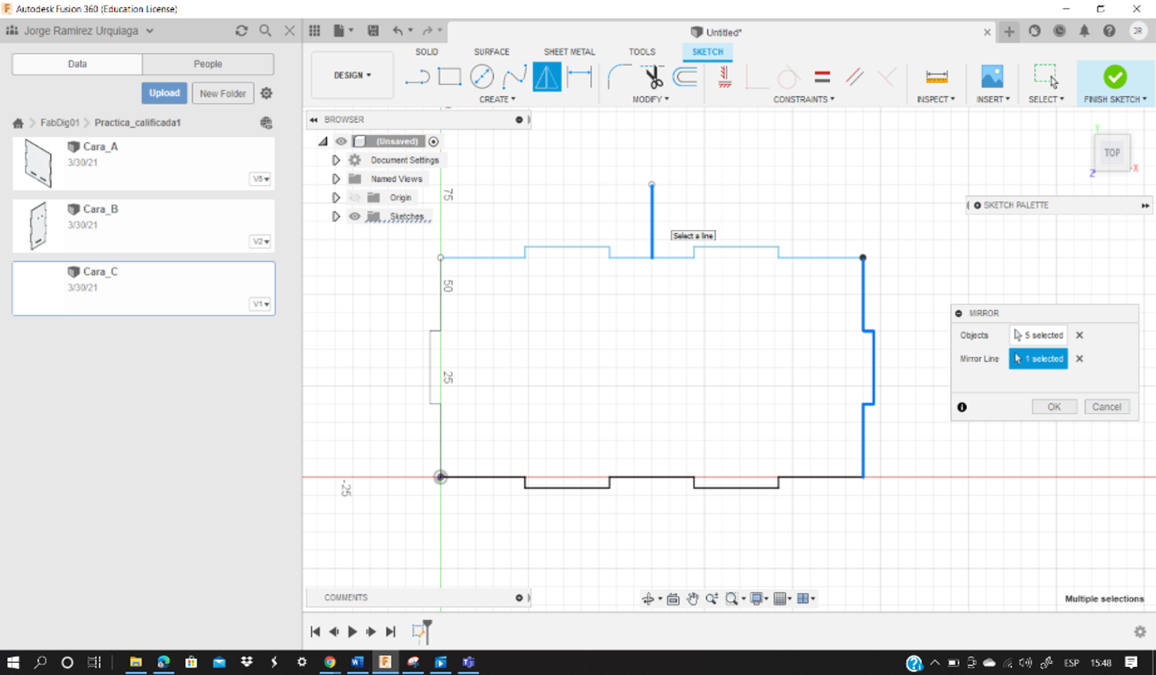The height and width of the screenshot is (675, 1156).
Task: Cancel the Mirror dialog
Action: click(x=1107, y=407)
